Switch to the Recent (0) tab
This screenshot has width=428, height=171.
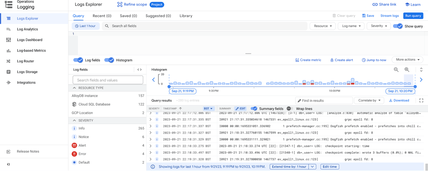tap(102, 16)
